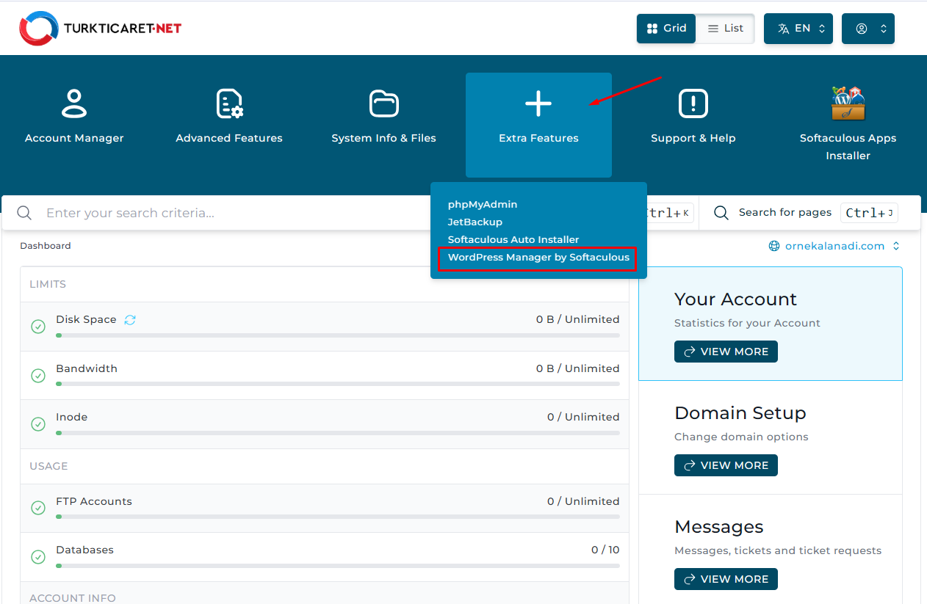Click the Domain Setup heading
Screen dimensions: 927x604
point(740,413)
